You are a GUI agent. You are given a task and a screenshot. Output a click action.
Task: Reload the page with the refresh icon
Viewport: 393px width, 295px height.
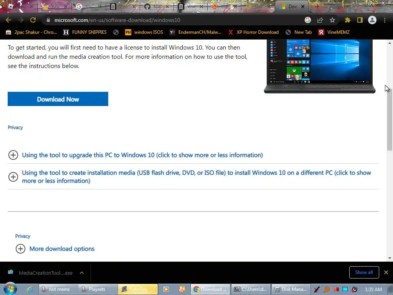[x=33, y=20]
